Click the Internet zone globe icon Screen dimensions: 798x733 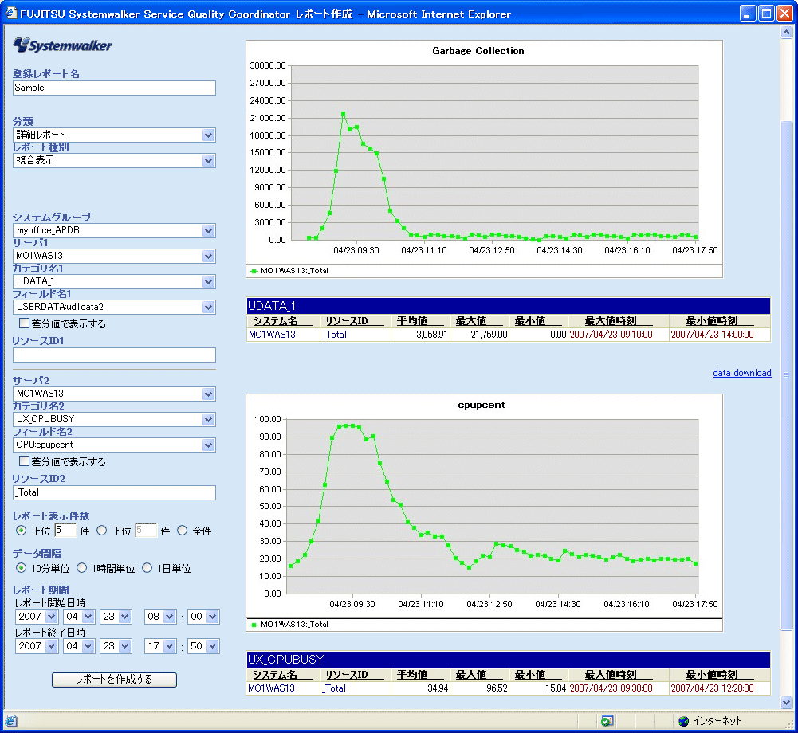(x=683, y=721)
